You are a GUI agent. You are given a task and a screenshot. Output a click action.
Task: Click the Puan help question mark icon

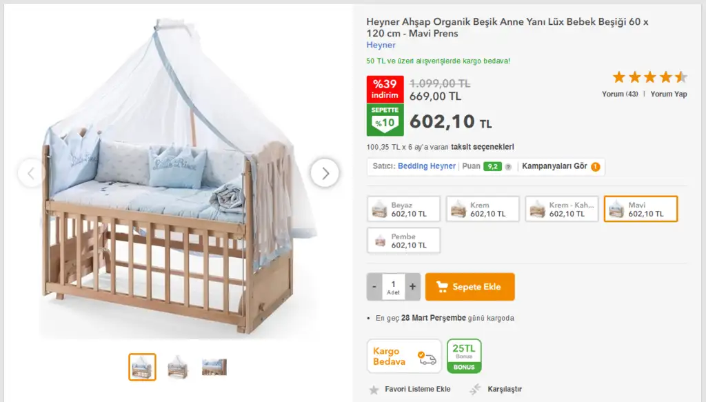(508, 167)
